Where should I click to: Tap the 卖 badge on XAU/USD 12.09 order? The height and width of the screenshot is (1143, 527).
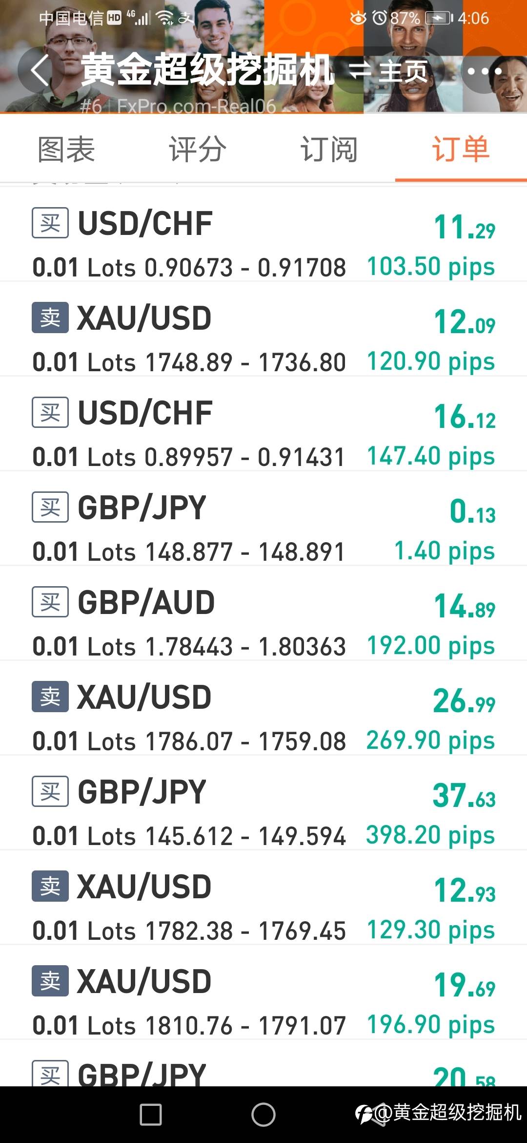tap(50, 318)
